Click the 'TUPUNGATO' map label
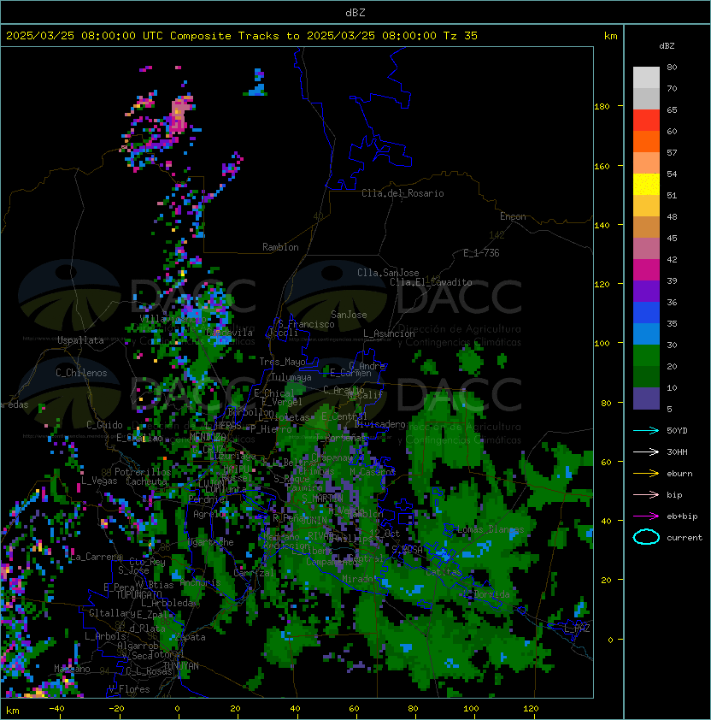711x720 pixels. 138,595
